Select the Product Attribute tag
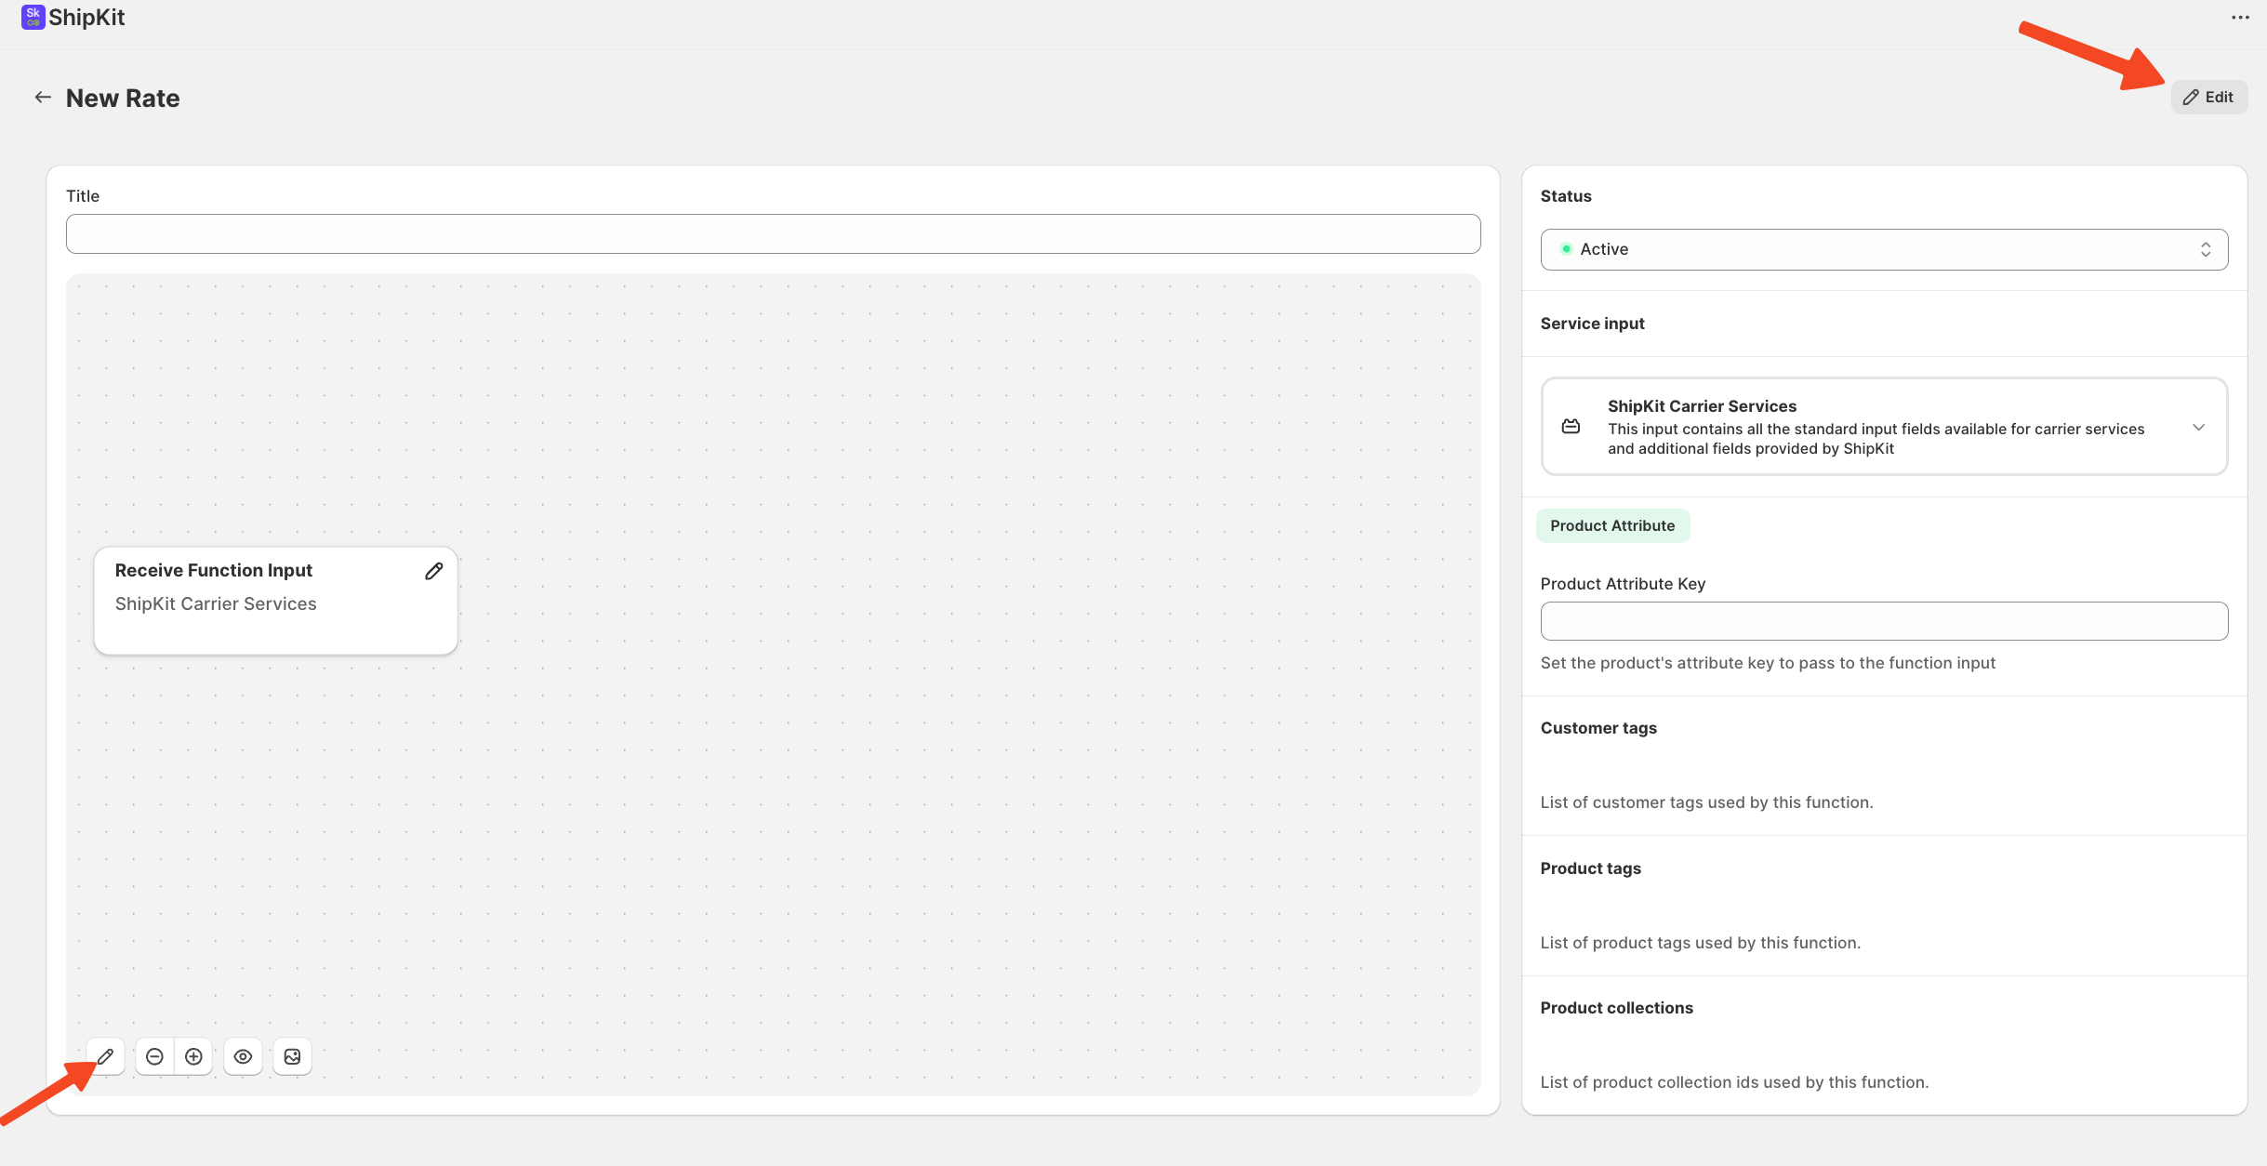 click(x=1612, y=526)
